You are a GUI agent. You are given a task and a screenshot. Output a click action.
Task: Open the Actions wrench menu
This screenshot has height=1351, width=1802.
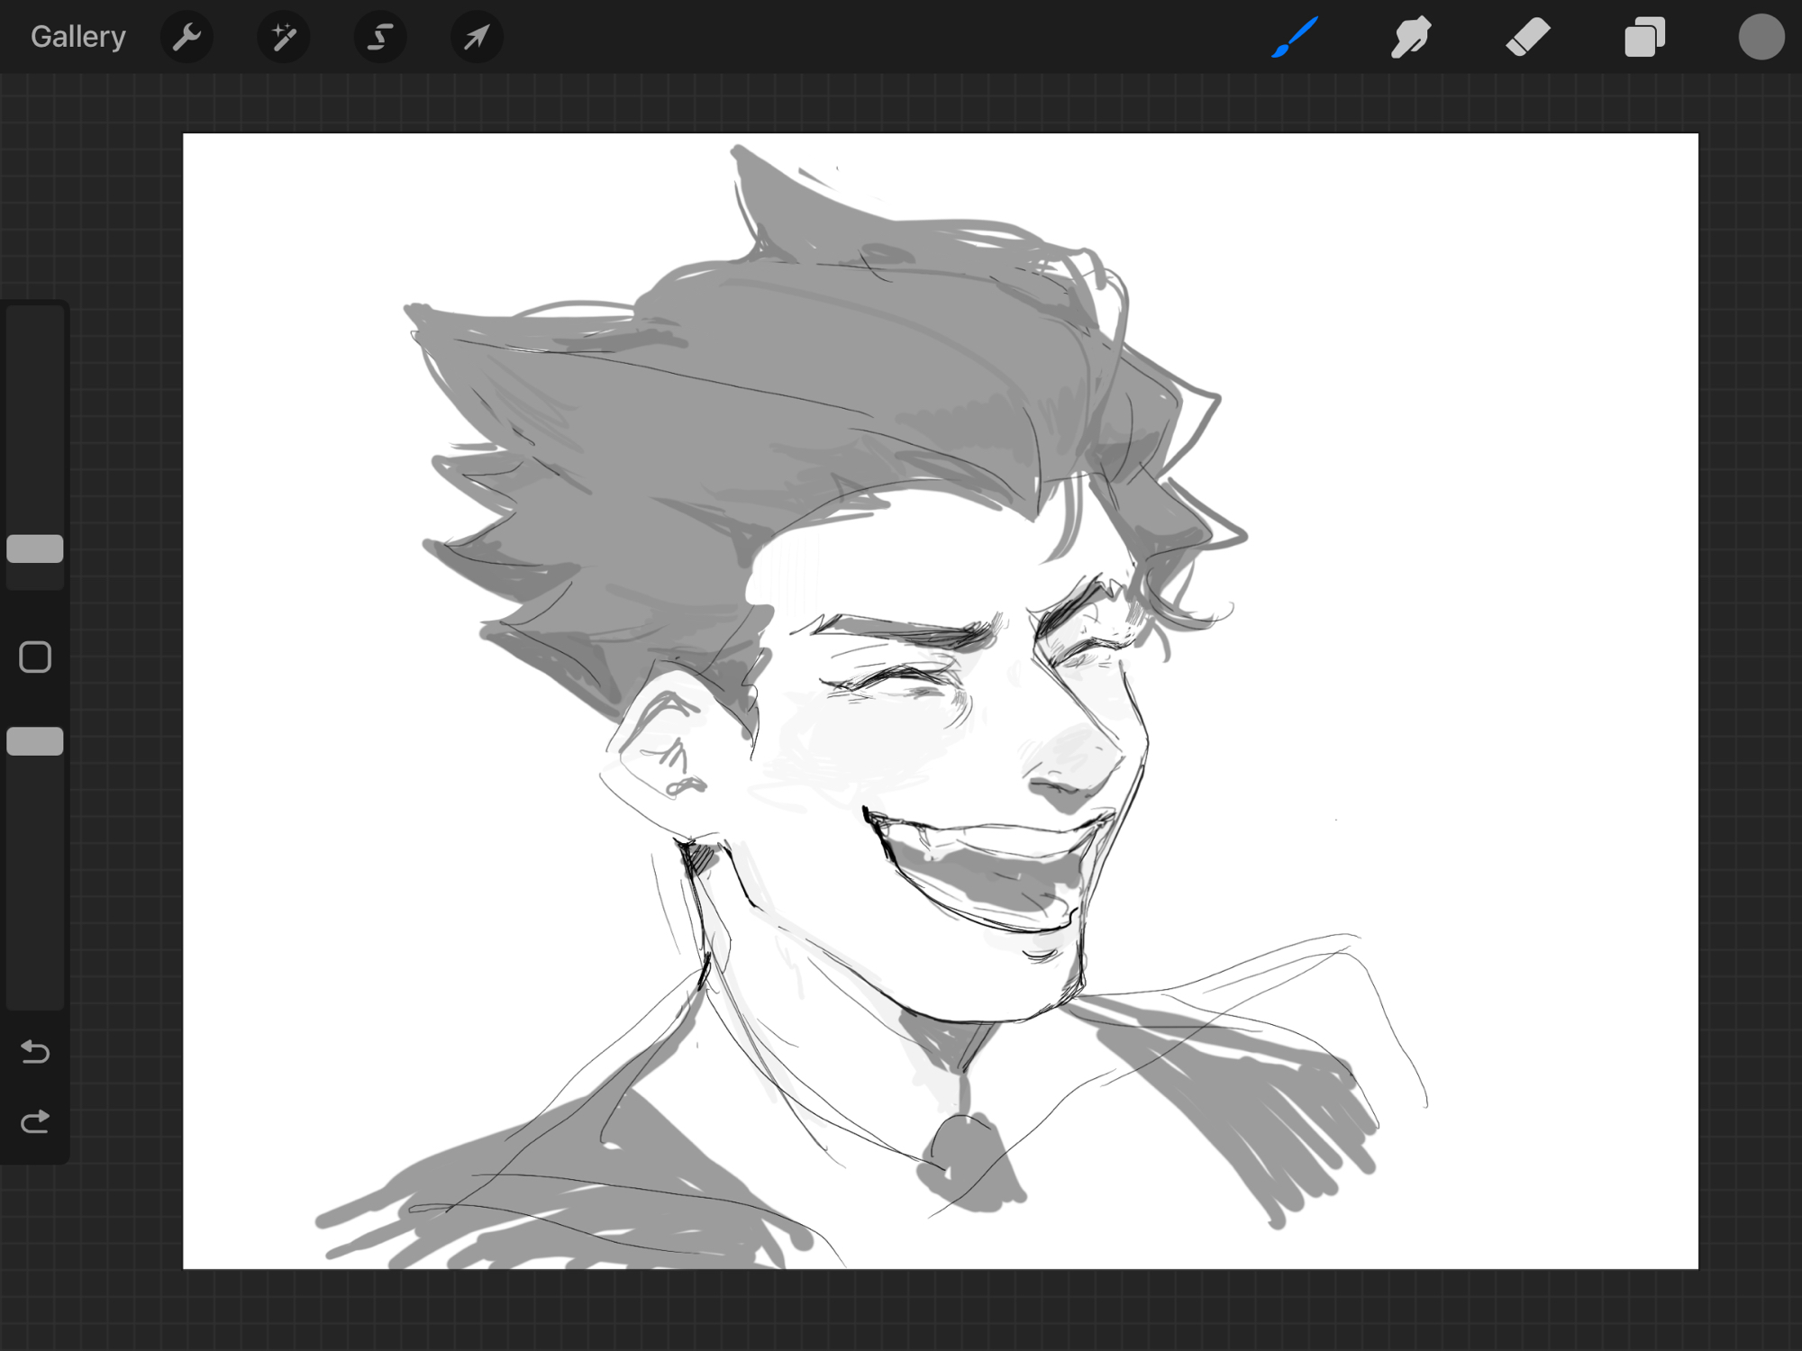[x=187, y=37]
